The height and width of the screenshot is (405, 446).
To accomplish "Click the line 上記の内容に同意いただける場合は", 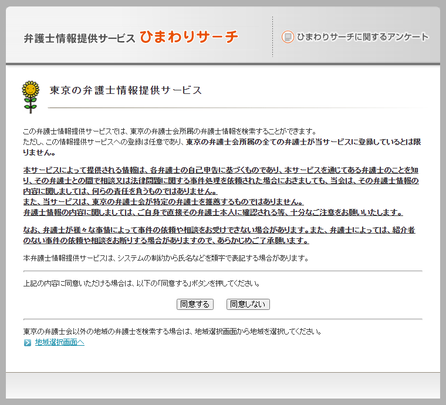I will (x=141, y=283).
